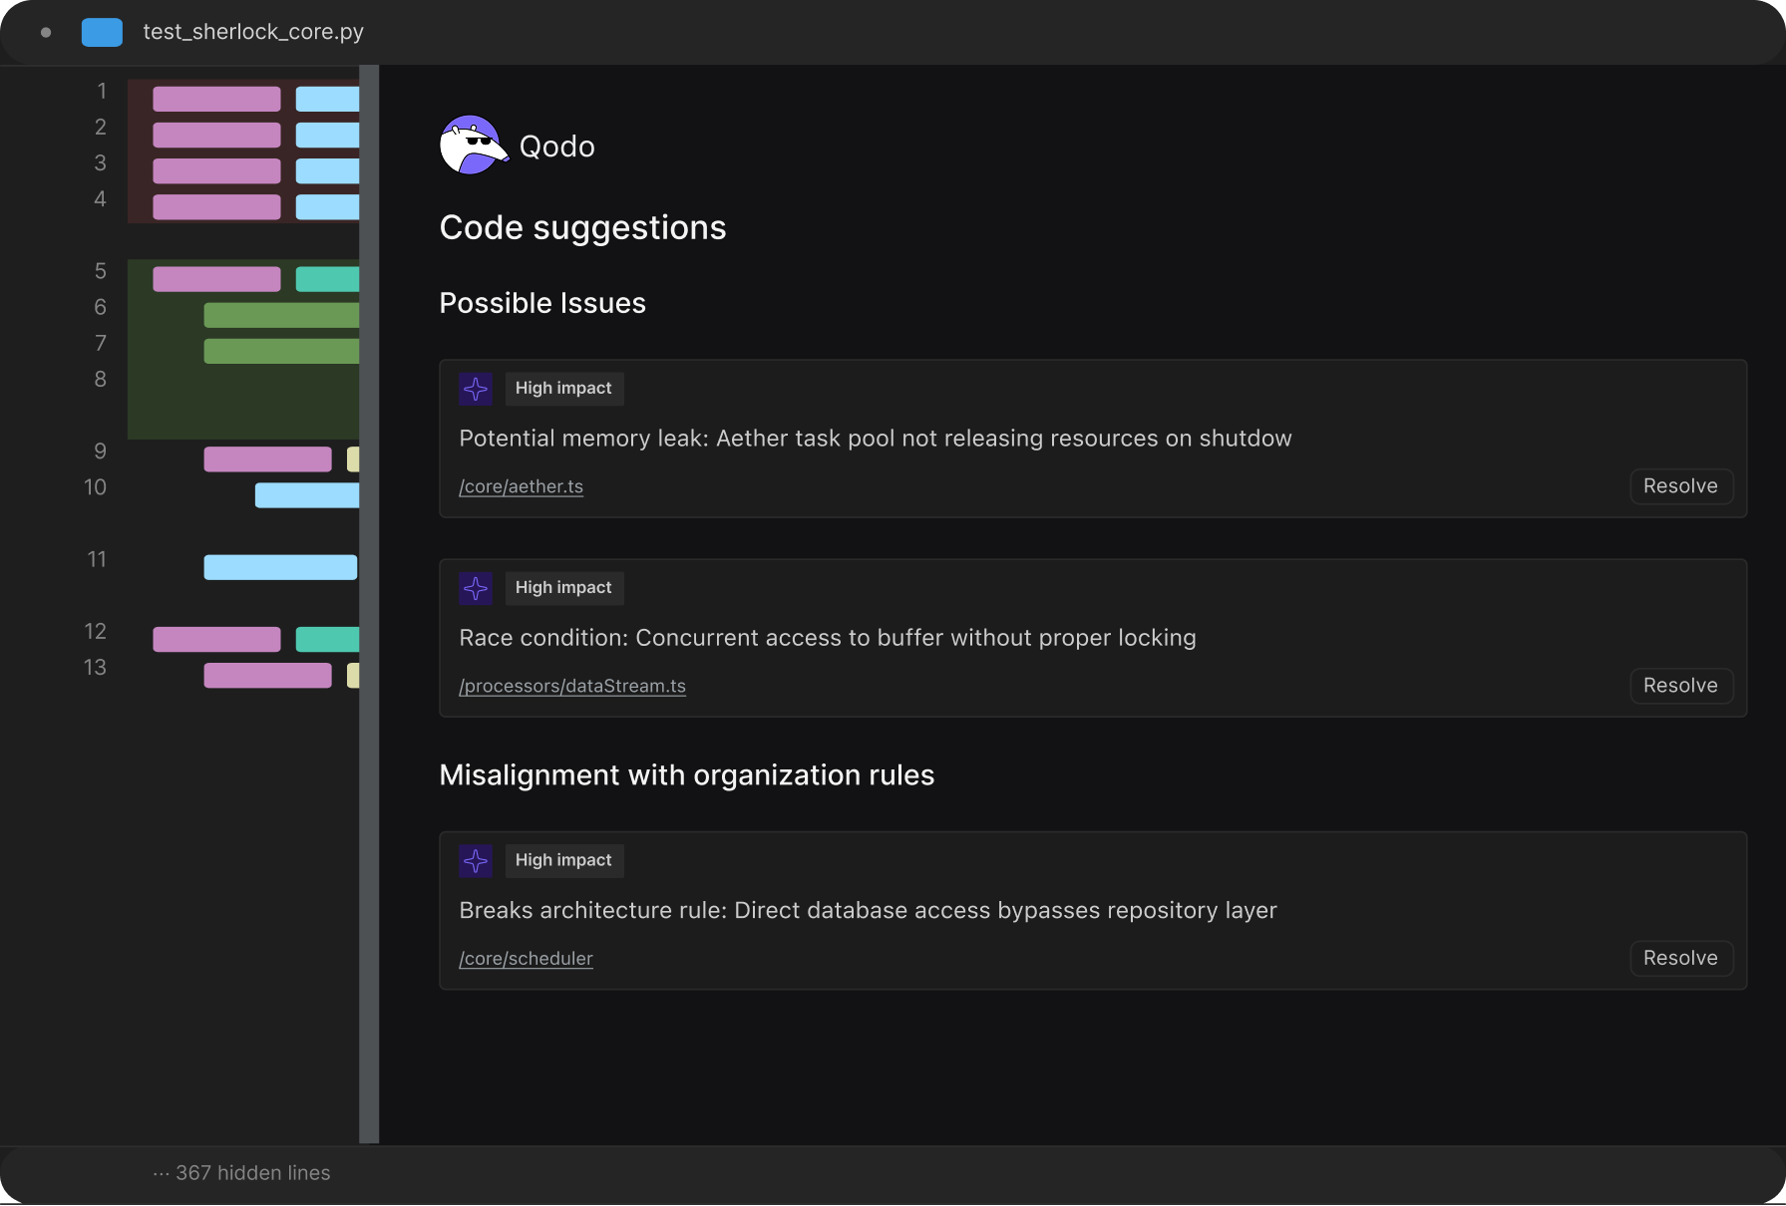Resolve the architecture rule violation

pyautogui.click(x=1680, y=958)
